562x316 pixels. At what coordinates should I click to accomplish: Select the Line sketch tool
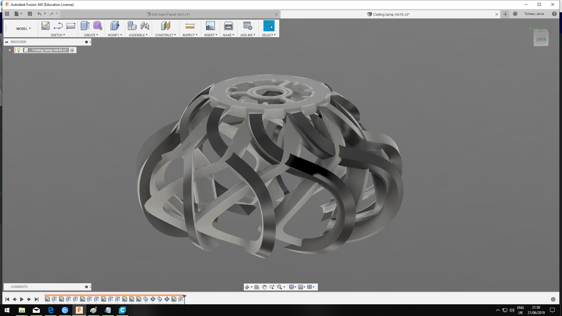coord(58,26)
